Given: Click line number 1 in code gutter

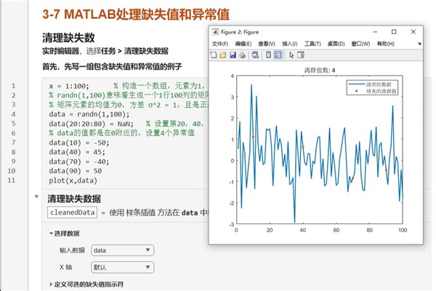Looking at the screenshot, I should 13,86.
